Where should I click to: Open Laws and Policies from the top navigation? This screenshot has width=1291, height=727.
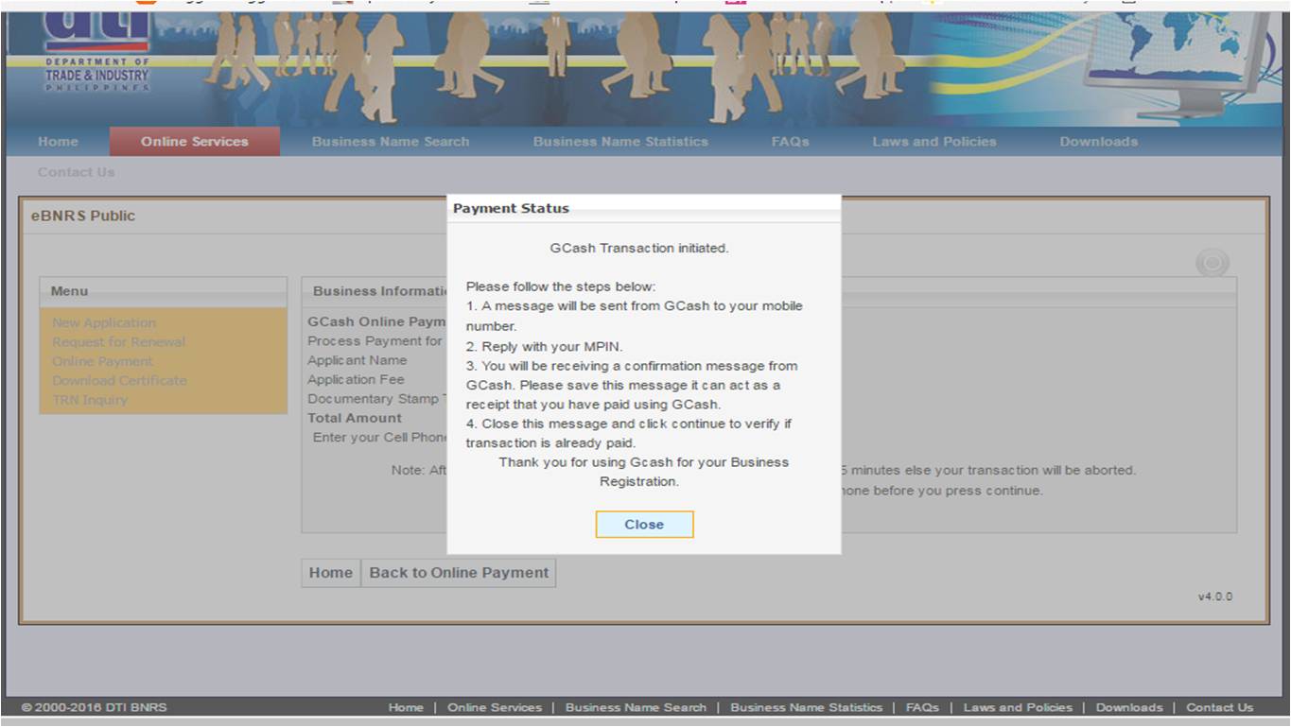pos(933,141)
